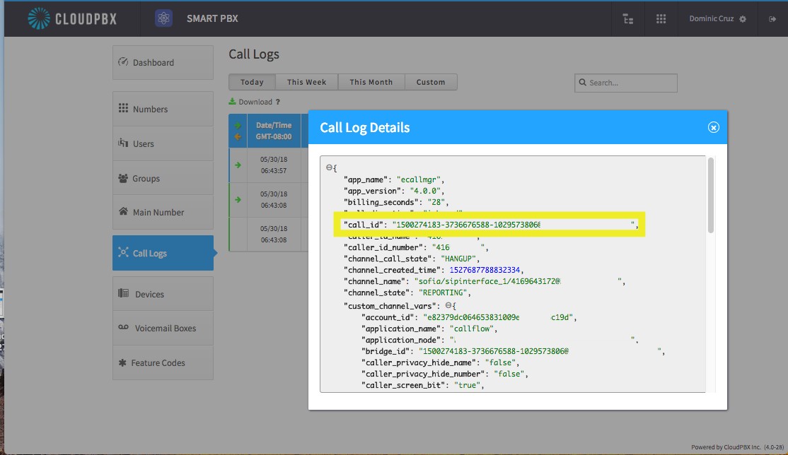Click the Groups people icon
Viewport: 788px width, 455px height.
click(x=123, y=178)
